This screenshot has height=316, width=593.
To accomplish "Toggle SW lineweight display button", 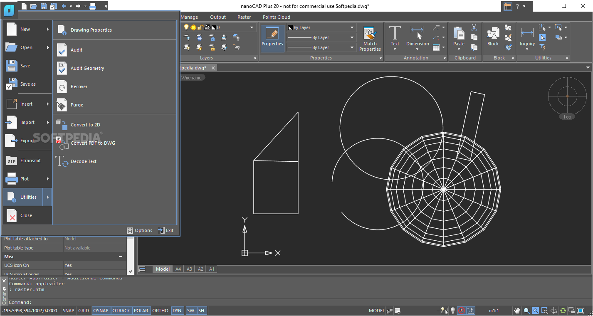I will [190, 311].
